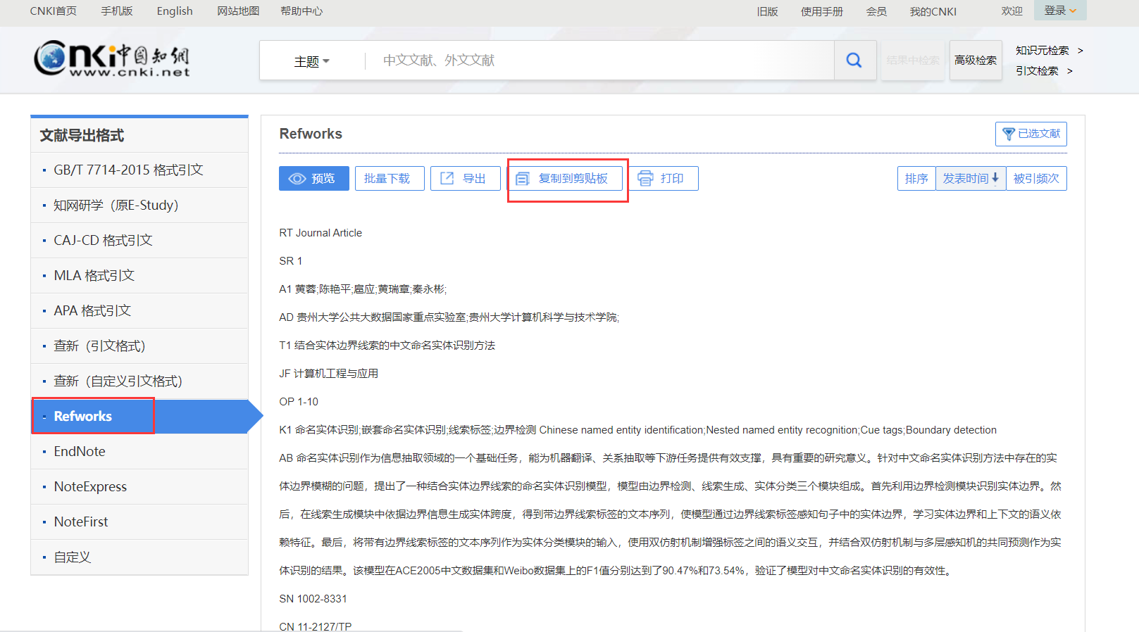This screenshot has height=632, width=1139.
Task: Select the NoteExpress export format
Action: [139, 487]
